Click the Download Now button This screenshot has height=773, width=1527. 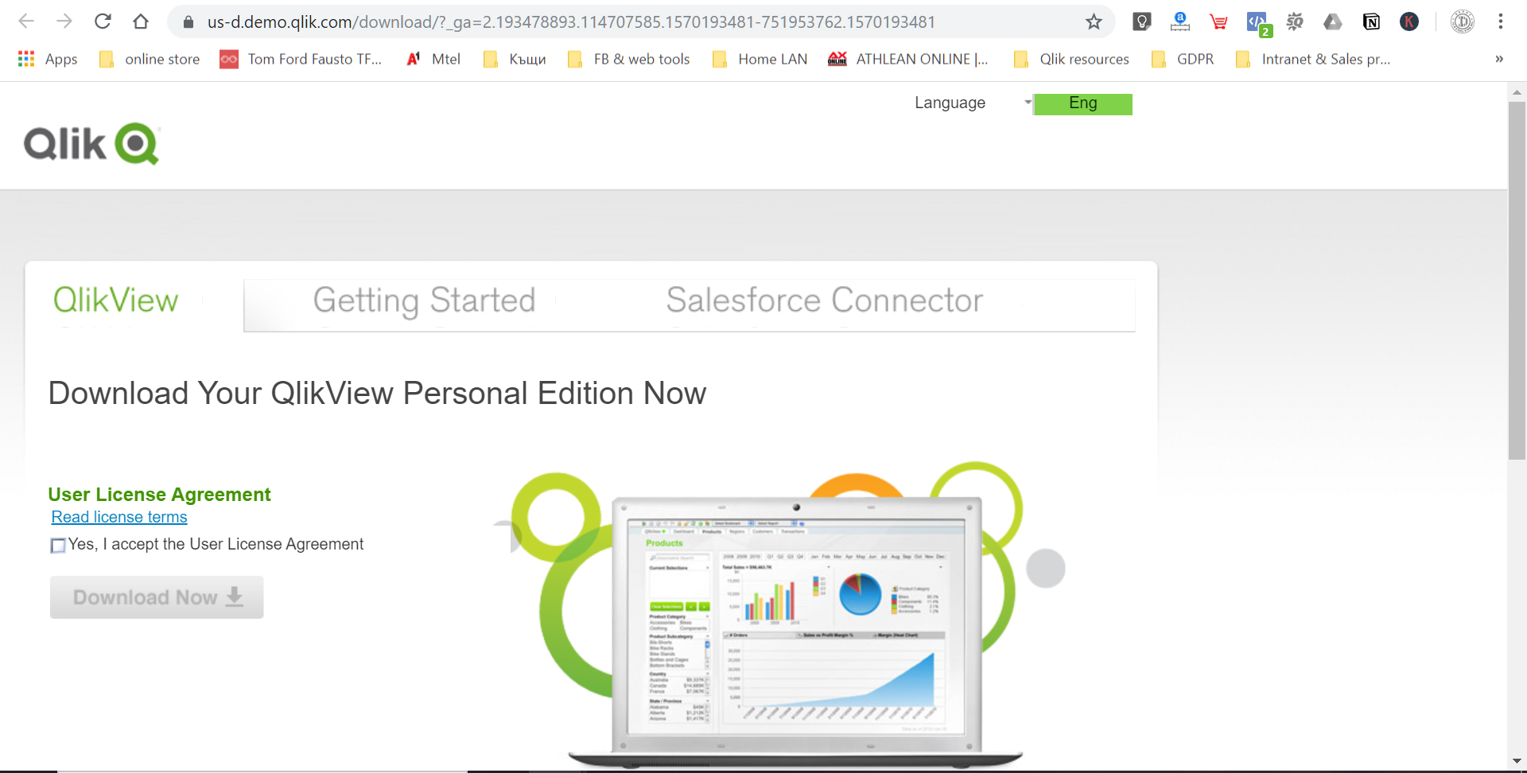[x=157, y=597]
